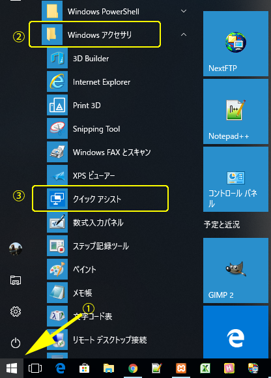This screenshot has height=378, width=271.
Task: Click the Windows Start button
Action: [x=12, y=368]
